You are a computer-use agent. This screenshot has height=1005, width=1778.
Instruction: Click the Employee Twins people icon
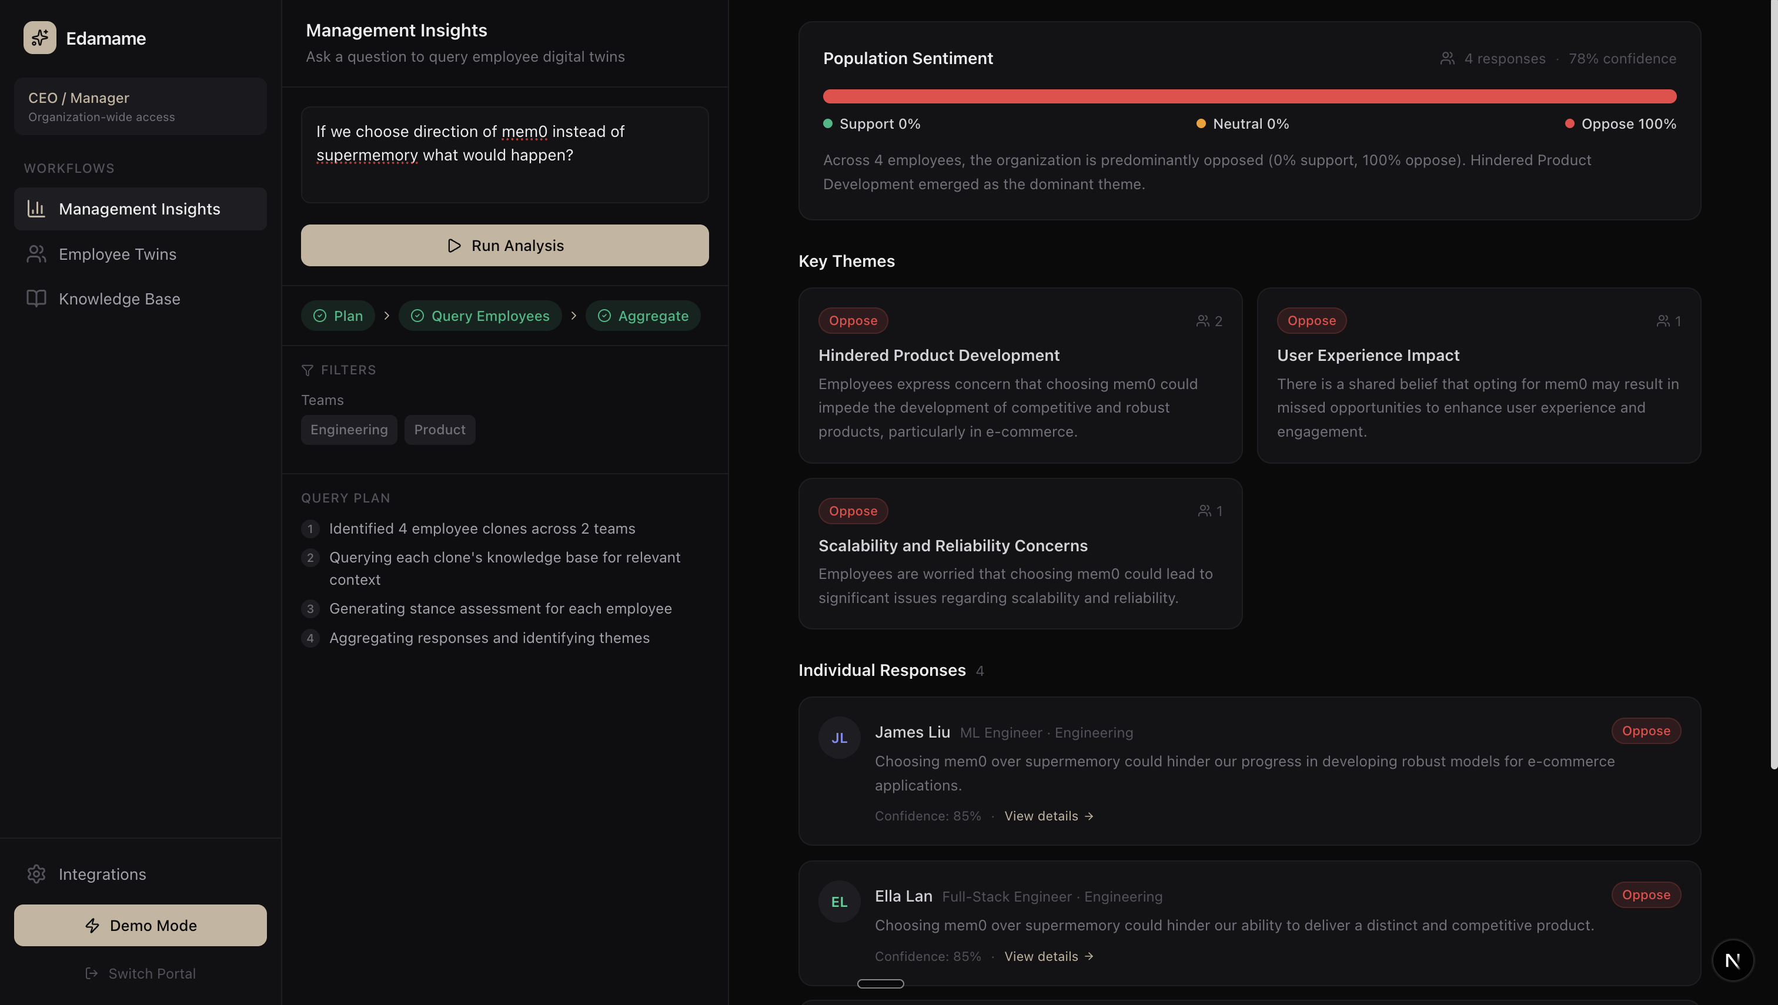click(36, 254)
